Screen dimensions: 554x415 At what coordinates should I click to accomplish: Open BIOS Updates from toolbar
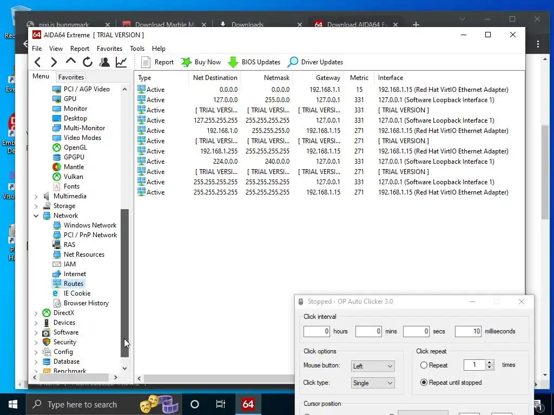coord(254,62)
